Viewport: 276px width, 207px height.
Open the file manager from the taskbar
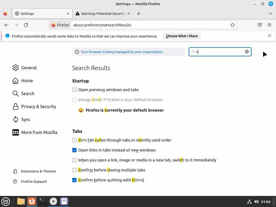click(x=21, y=201)
